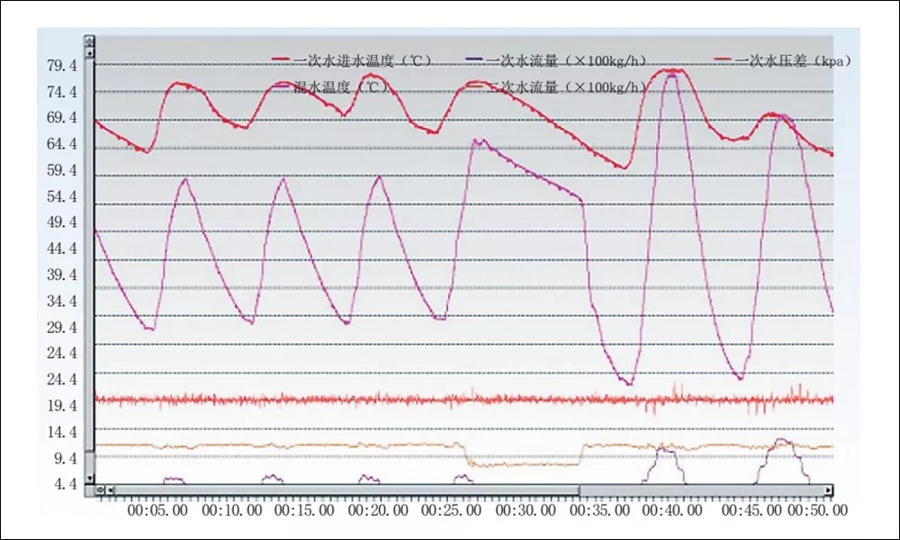Viewport: 900px width, 540px height.
Task: Click the purple line swatch for 一次水流量
Action: pos(477,61)
